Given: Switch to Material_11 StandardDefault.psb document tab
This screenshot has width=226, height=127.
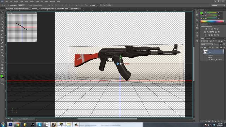Looking at the screenshot, I should [x=55, y=8].
